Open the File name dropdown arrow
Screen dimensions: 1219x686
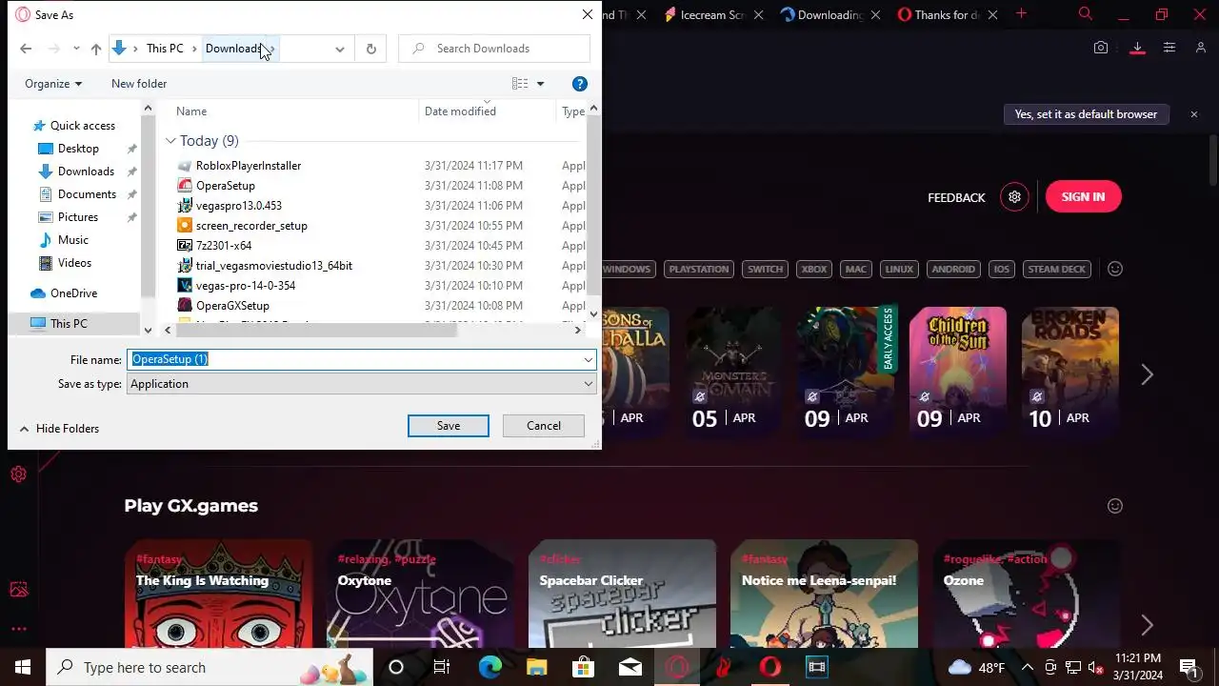(589, 359)
